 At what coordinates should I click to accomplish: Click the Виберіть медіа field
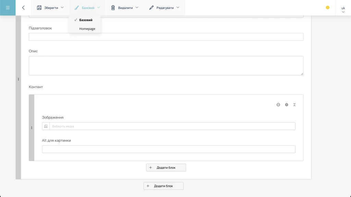coord(172,126)
